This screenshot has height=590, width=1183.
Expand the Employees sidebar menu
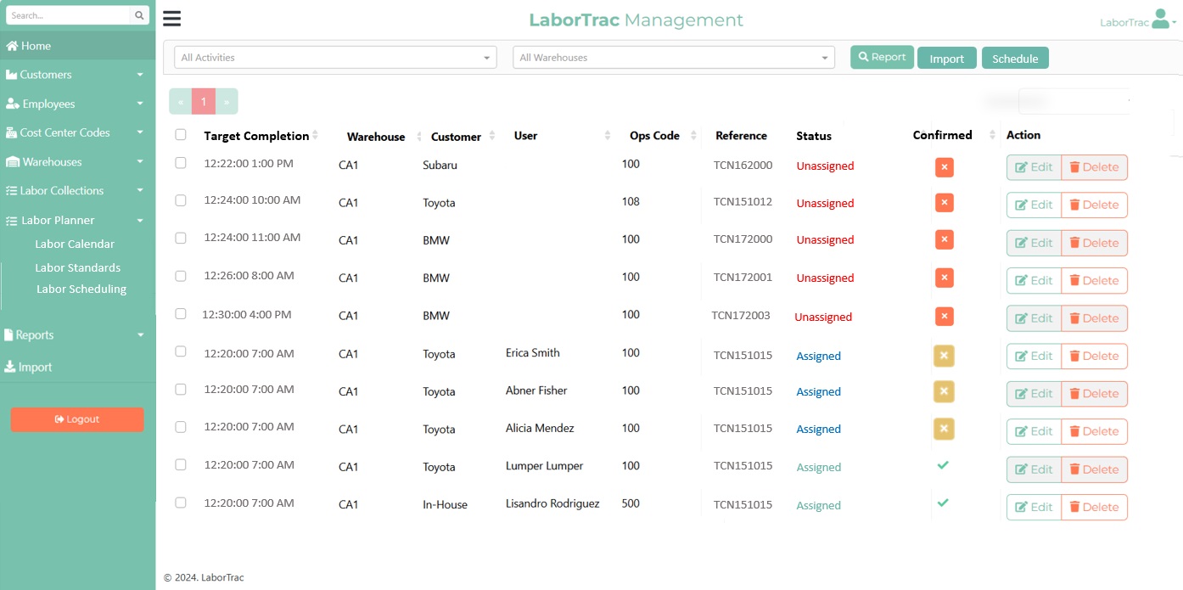pyautogui.click(x=77, y=104)
